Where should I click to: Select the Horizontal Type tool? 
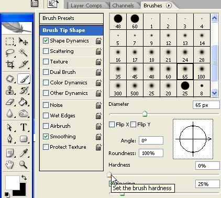click(24, 127)
